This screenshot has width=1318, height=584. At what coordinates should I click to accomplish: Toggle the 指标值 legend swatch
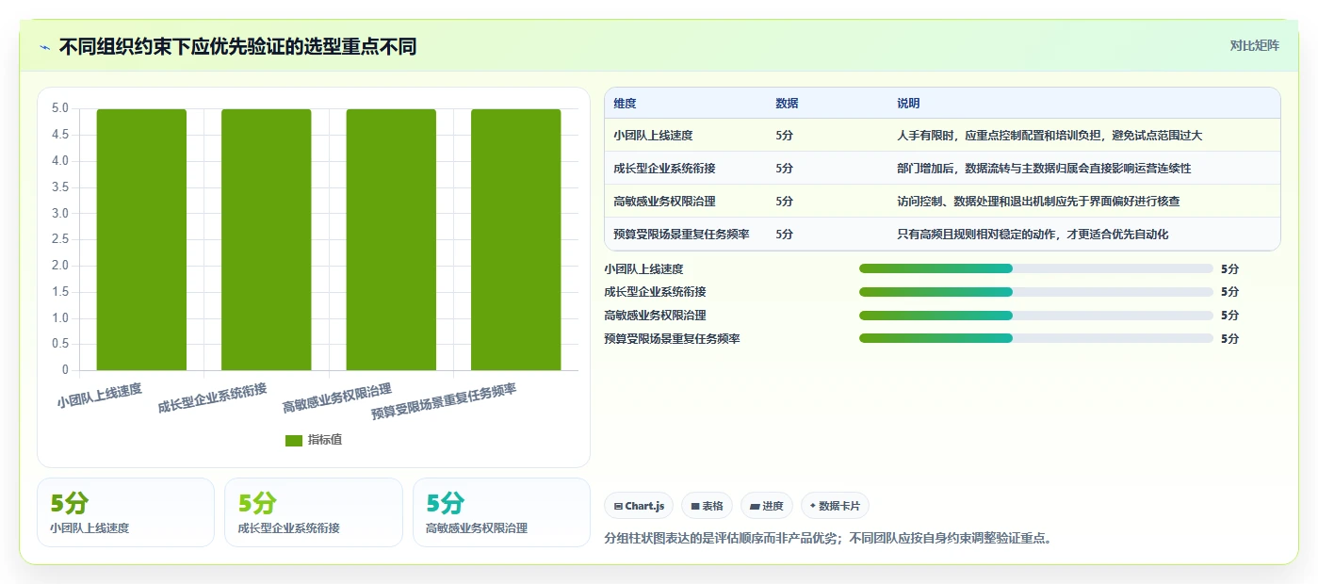tap(294, 440)
